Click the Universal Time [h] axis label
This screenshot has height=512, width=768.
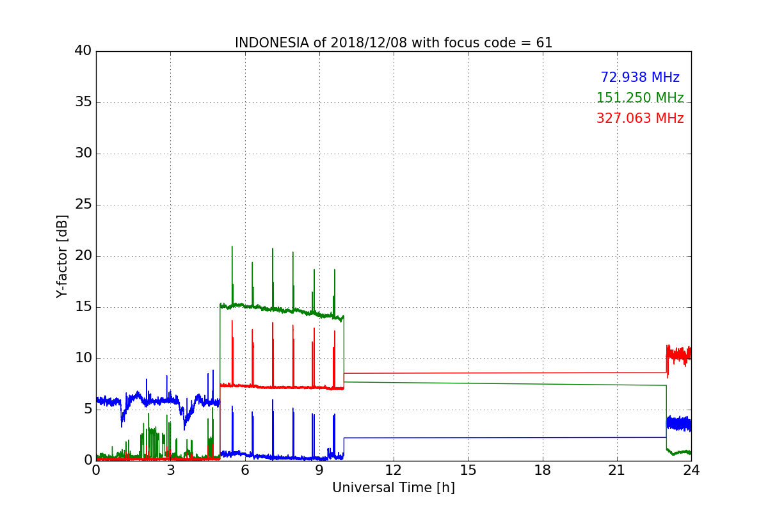coord(394,488)
